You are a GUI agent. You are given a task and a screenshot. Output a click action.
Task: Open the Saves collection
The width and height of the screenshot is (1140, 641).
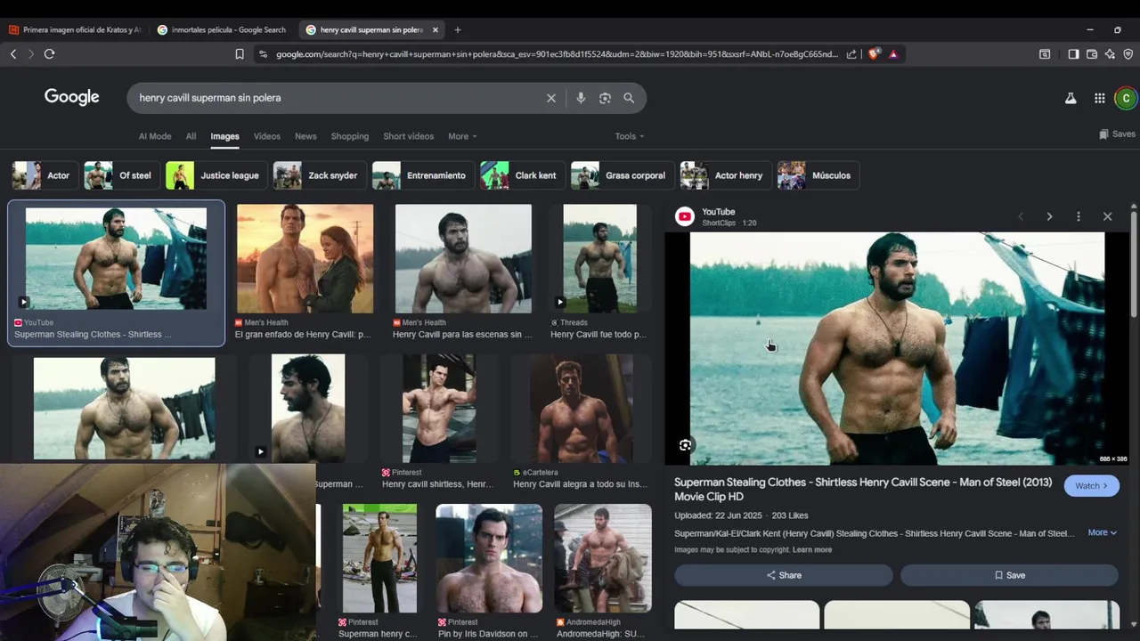[x=1117, y=134]
